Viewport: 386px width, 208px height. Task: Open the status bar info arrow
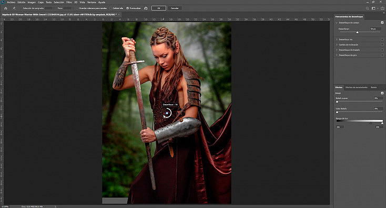point(55,206)
